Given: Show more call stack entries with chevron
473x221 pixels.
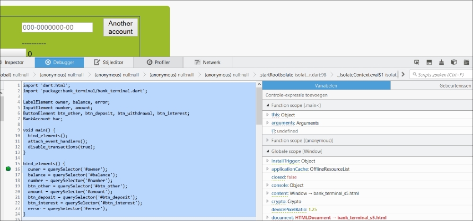Looking at the screenshot, I should 403,75.
